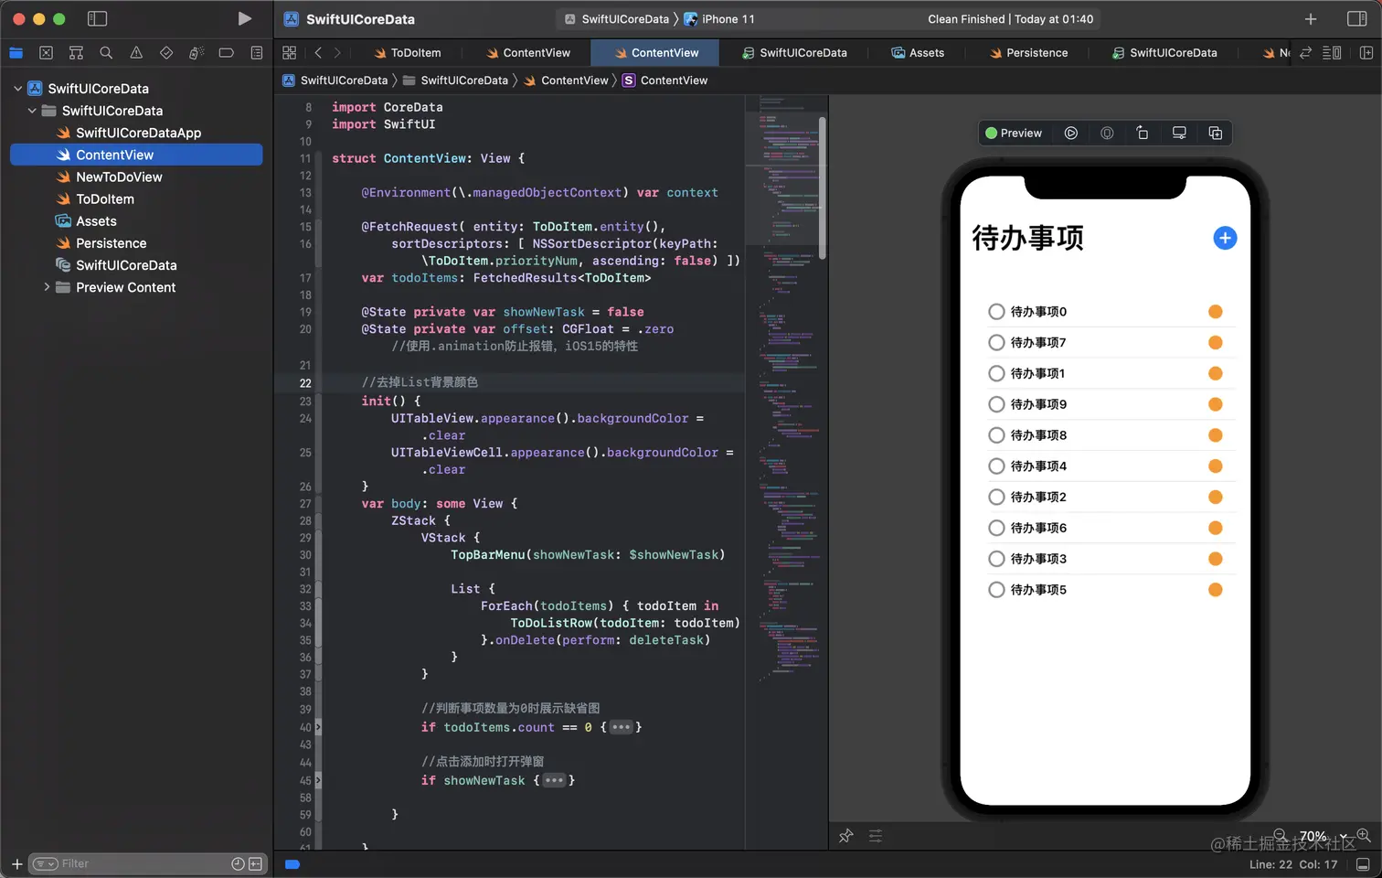
Task: Mark 待办事项9 as completed
Action: click(x=996, y=404)
